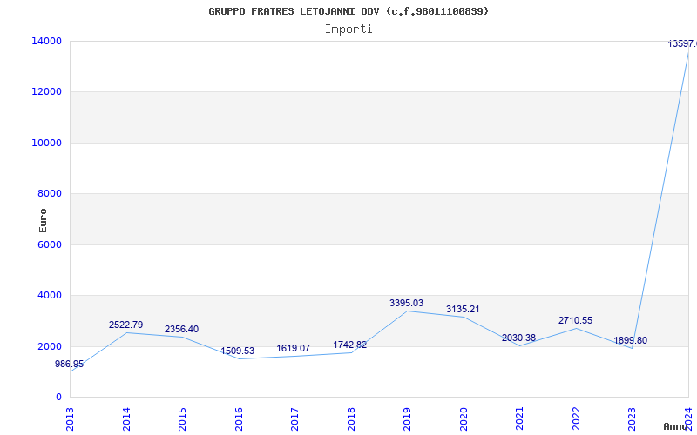Viewport: 697px width, 435px height.
Task: Select the 986.95 data label
Action: coord(70,364)
